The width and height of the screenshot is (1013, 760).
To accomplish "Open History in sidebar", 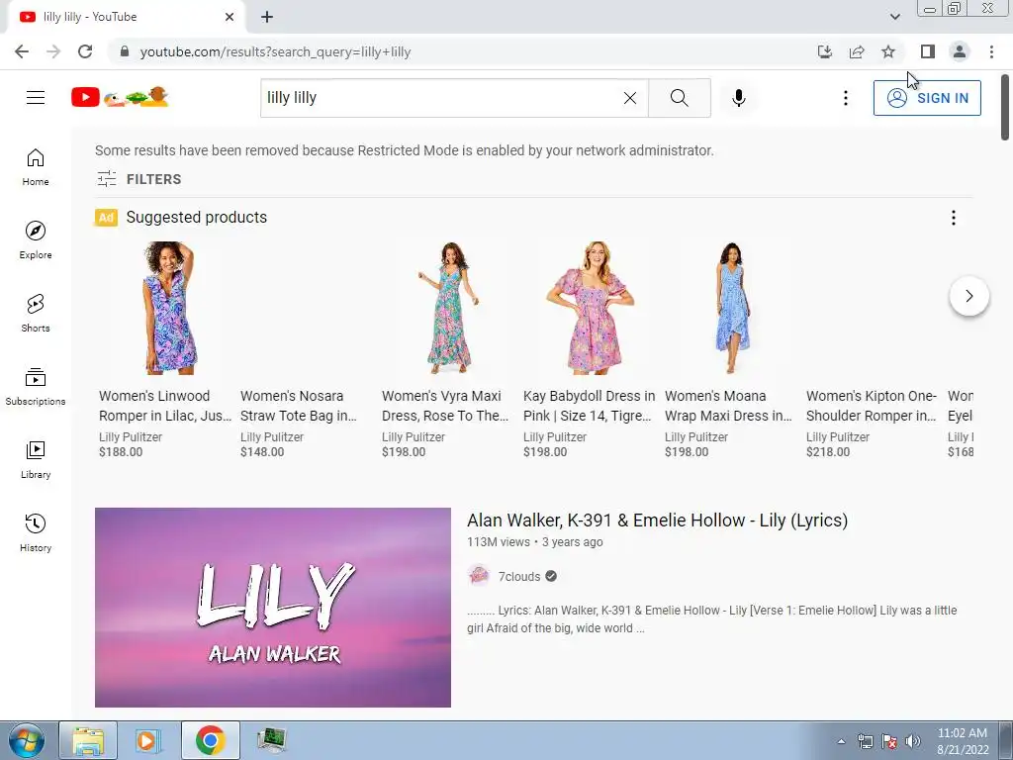I will 36,533.
